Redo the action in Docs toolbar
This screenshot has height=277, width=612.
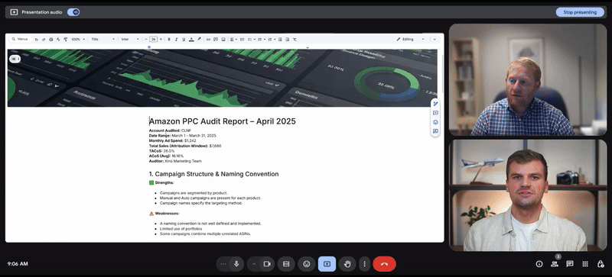(44, 40)
